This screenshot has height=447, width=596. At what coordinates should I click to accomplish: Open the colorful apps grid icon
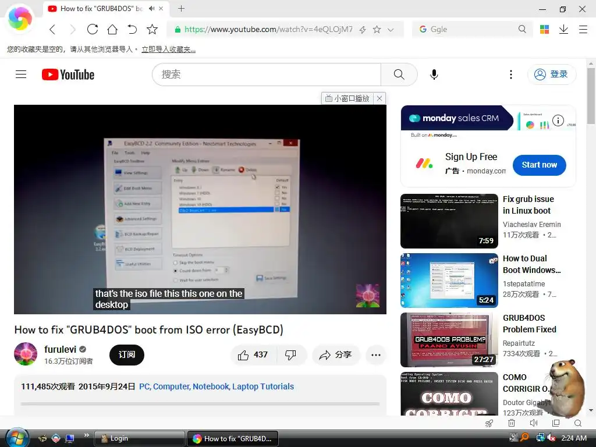point(544,29)
